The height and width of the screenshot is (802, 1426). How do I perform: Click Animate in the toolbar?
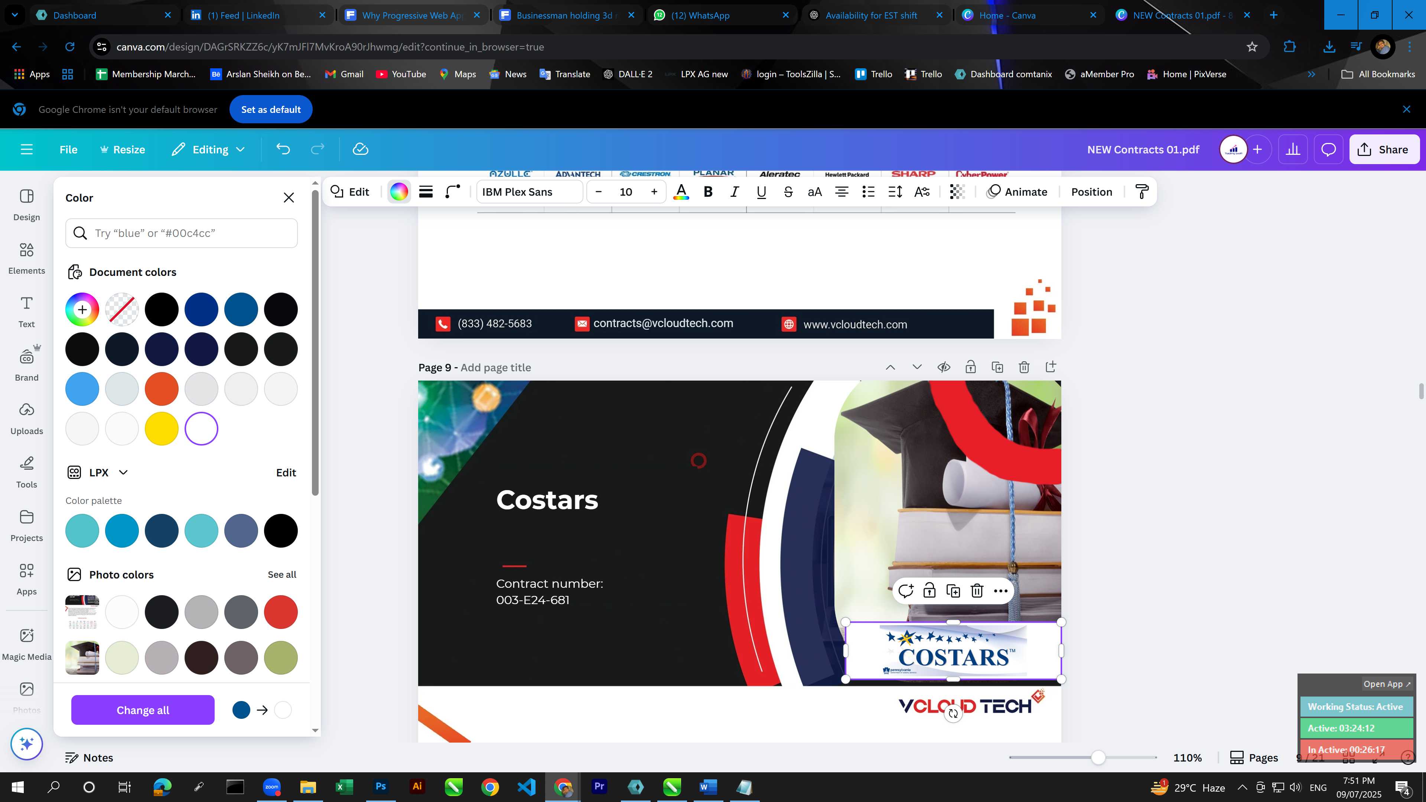pos(1018,192)
